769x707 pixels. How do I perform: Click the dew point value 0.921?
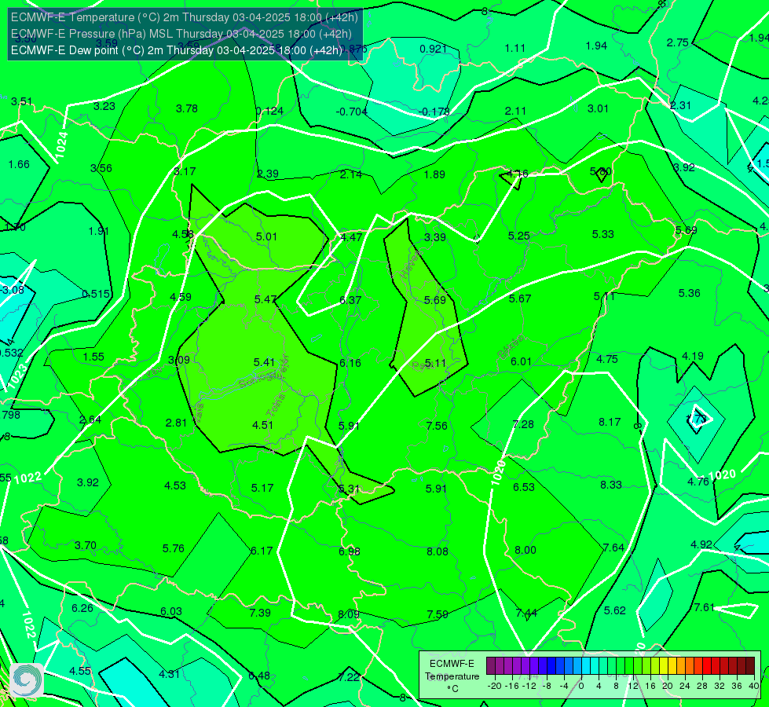(433, 49)
